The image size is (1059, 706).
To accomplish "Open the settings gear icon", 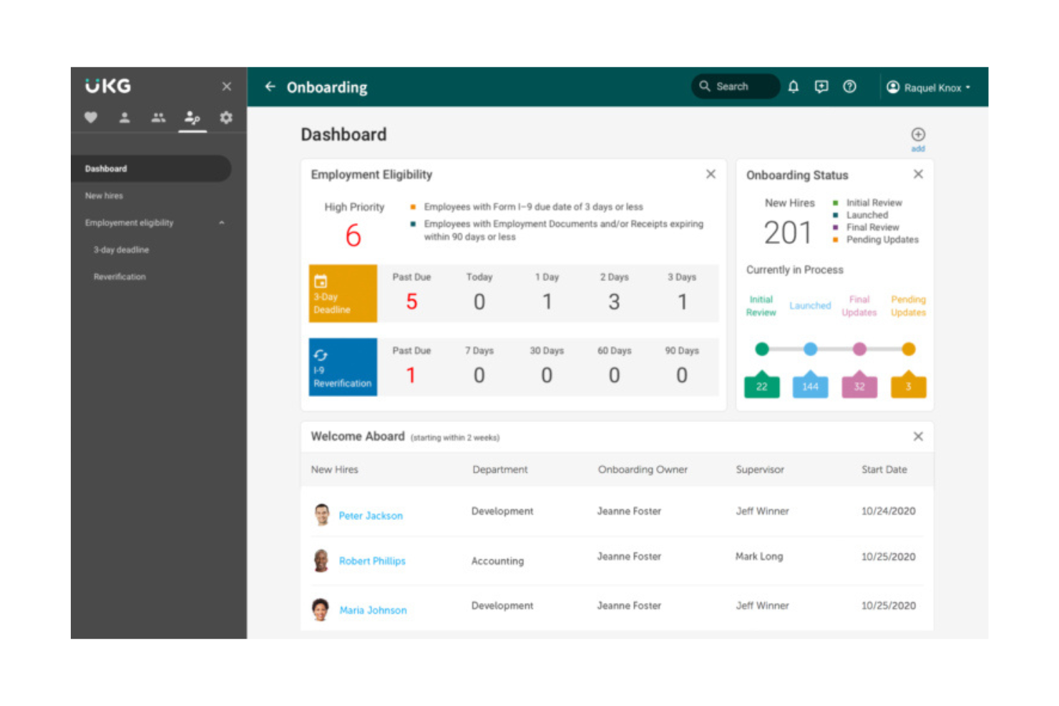I will pyautogui.click(x=226, y=117).
